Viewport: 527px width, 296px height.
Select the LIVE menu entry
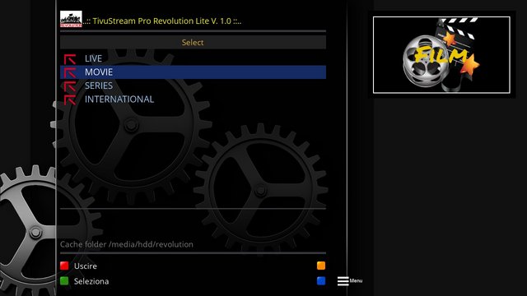point(193,58)
